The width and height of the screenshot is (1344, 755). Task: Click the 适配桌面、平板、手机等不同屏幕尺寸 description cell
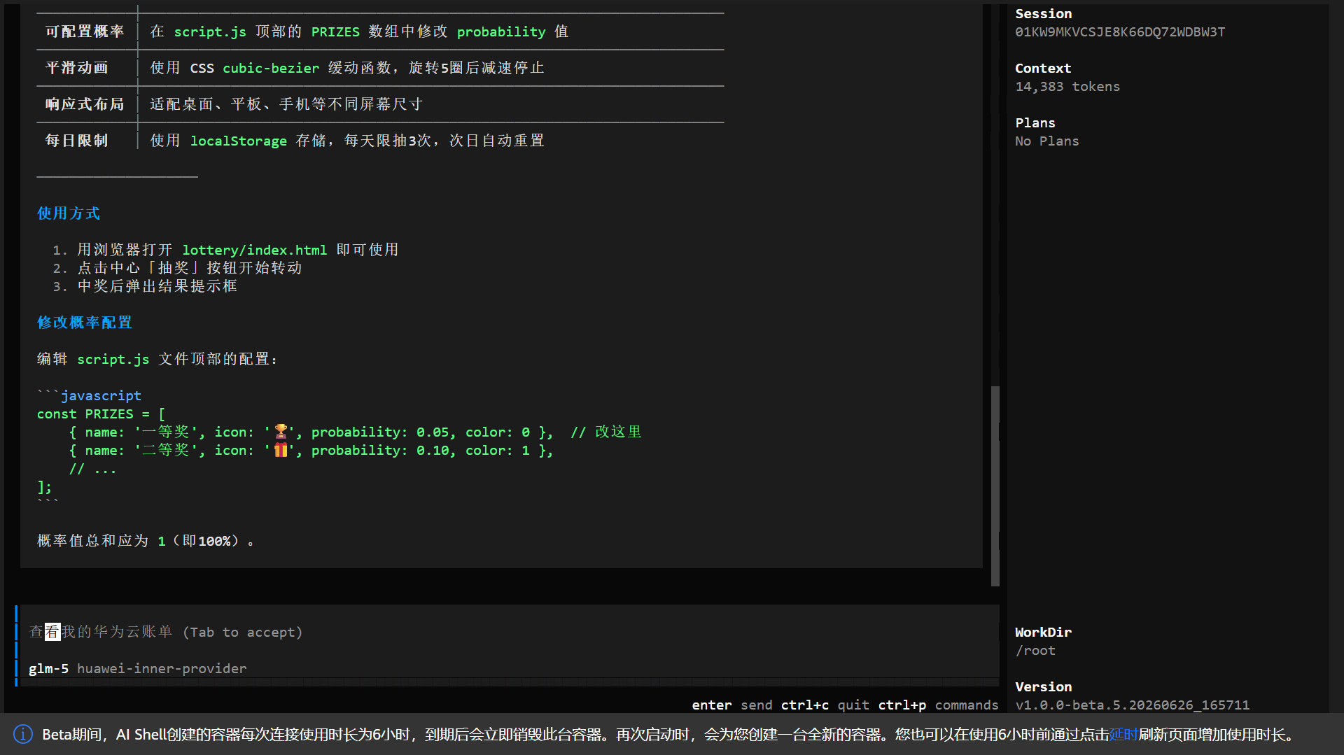pos(286,104)
